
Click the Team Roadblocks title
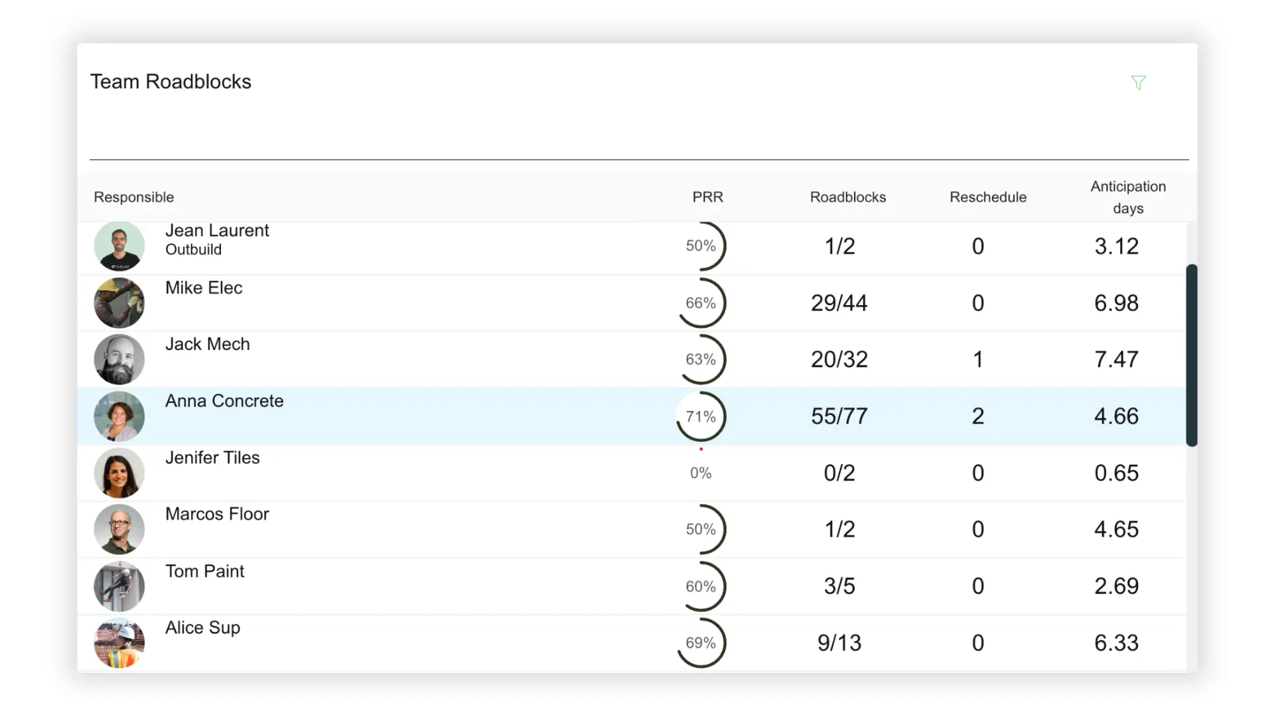pos(171,82)
